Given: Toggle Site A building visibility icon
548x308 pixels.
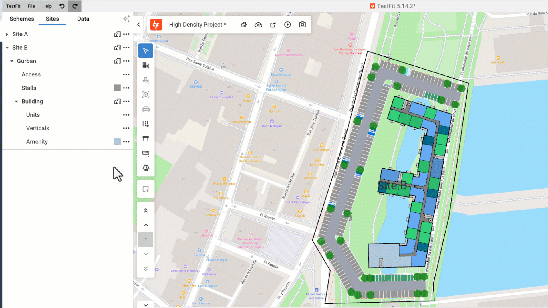Looking at the screenshot, I should 117,34.
